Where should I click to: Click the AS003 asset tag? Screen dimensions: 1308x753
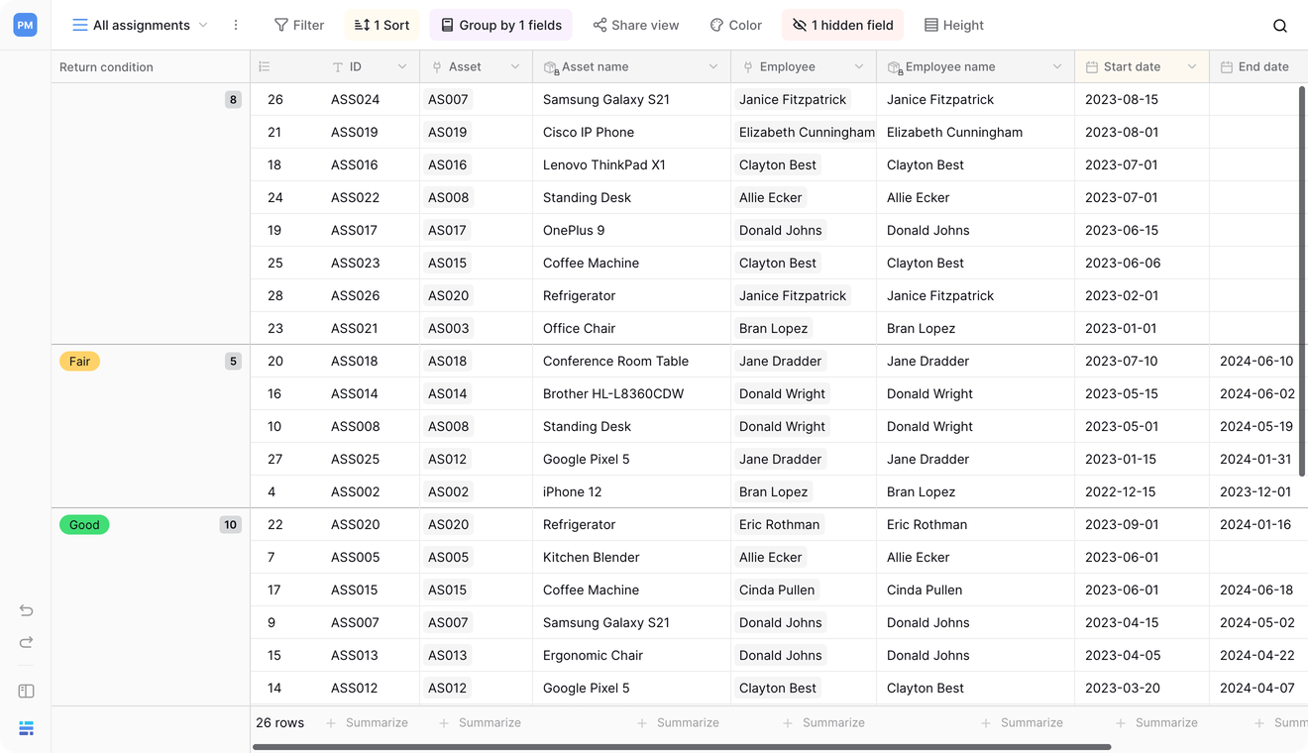(x=448, y=328)
